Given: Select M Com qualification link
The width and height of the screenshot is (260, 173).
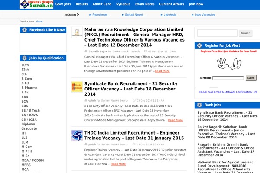Looking at the screenshot, I should click(27, 147).
